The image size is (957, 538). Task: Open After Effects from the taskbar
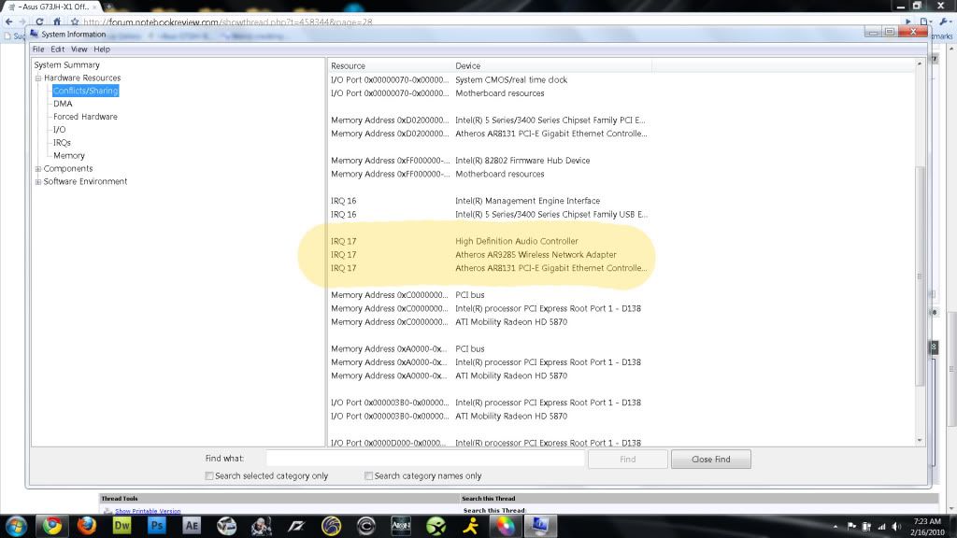(x=192, y=526)
